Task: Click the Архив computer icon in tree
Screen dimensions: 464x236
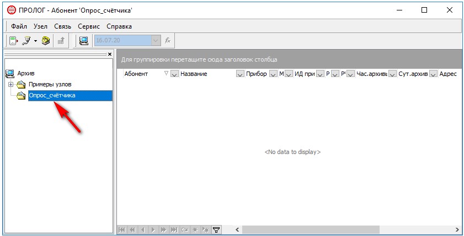Action: pyautogui.click(x=9, y=73)
